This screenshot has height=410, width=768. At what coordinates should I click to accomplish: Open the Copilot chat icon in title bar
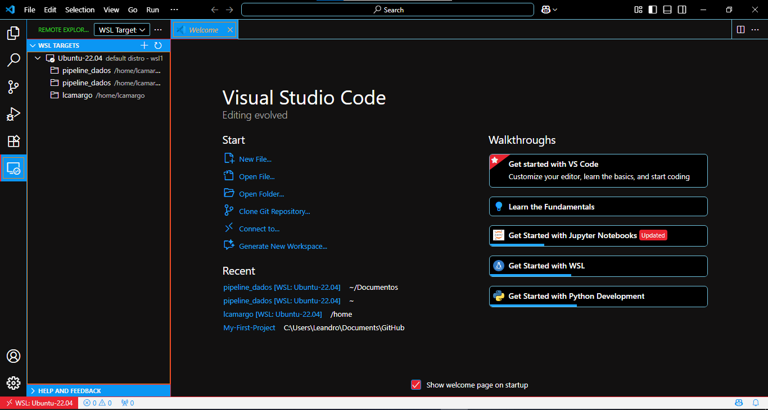545,10
